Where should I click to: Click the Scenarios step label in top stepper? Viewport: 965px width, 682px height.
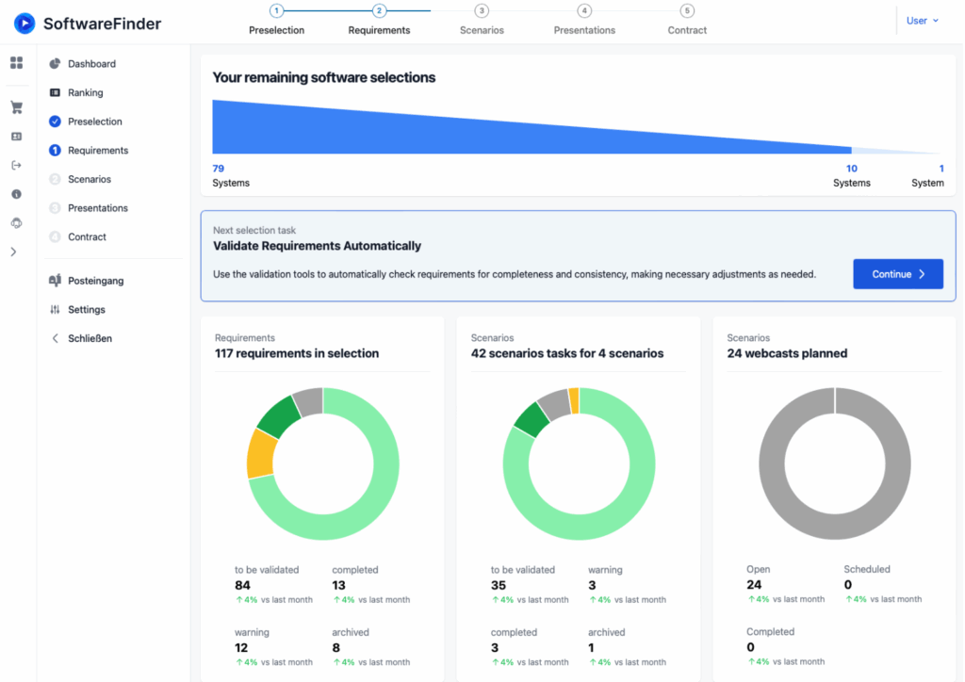coord(482,30)
